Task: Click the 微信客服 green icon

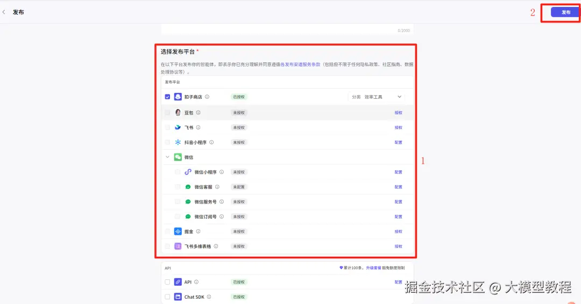Action: tap(188, 187)
